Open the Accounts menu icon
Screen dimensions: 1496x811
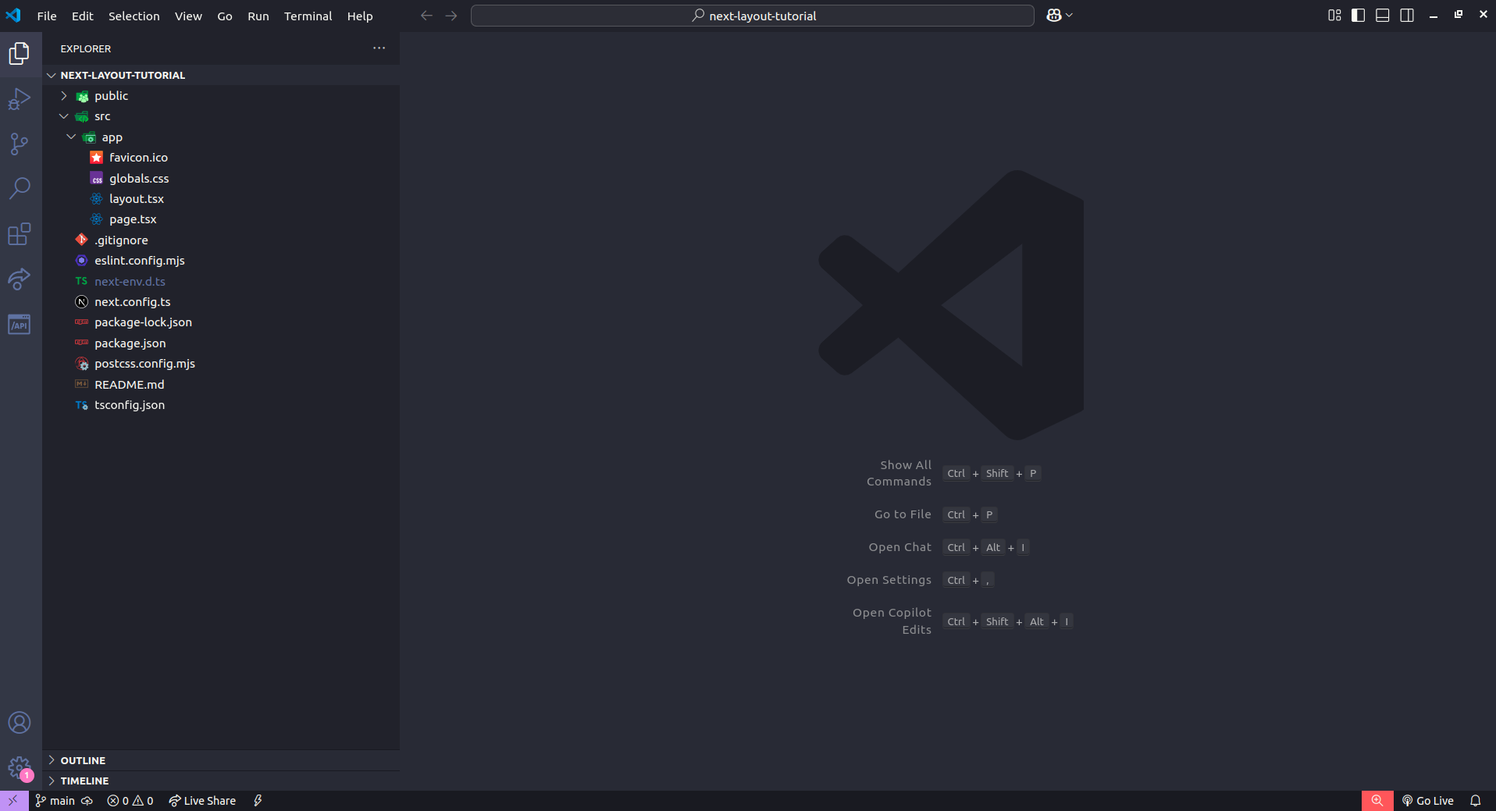click(x=20, y=723)
